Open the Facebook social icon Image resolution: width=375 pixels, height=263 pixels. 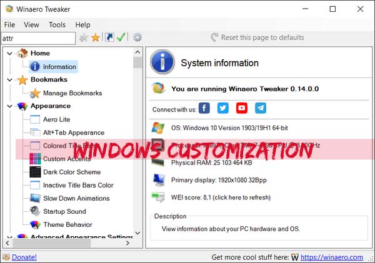click(204, 108)
